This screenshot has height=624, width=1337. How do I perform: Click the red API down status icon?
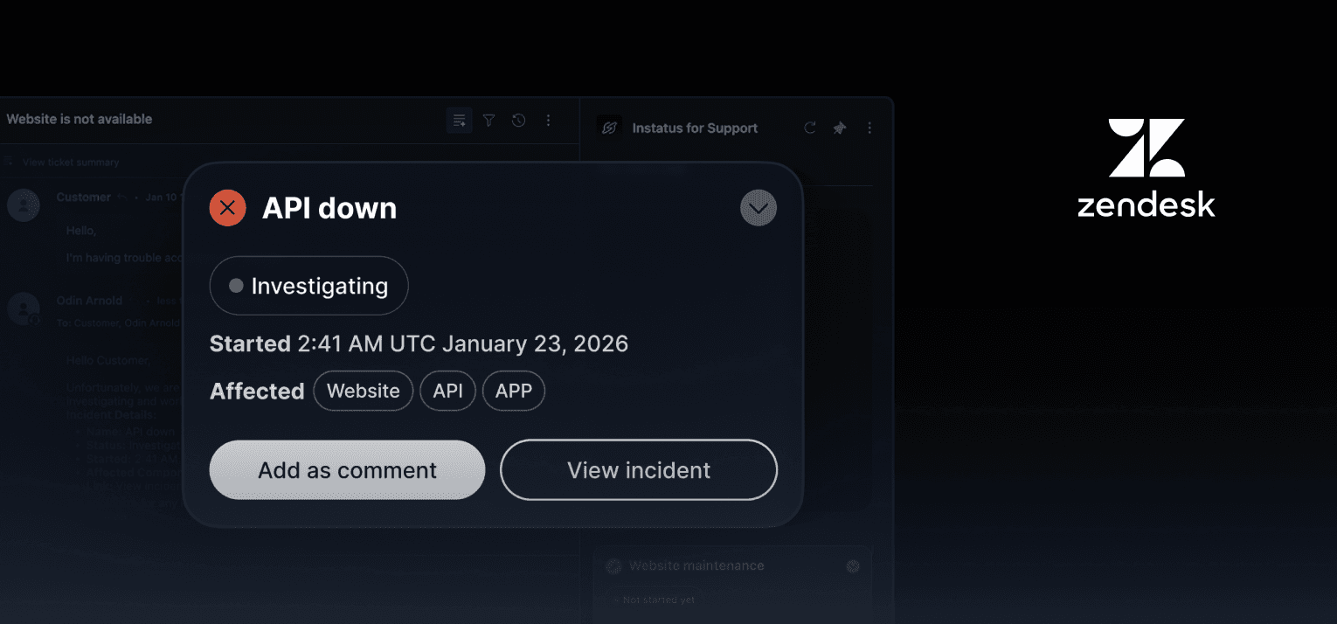coord(227,208)
